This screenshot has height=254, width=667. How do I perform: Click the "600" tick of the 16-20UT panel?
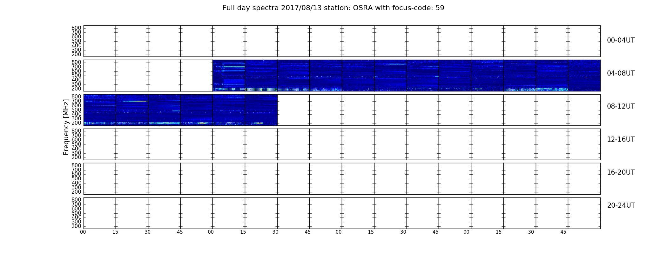[x=76, y=174]
